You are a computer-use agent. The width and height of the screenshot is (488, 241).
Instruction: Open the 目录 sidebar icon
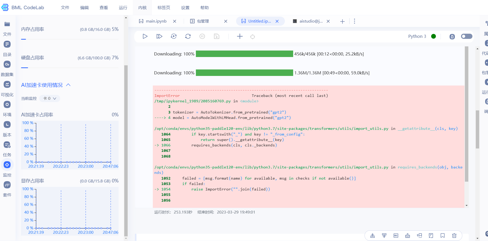coord(7,44)
